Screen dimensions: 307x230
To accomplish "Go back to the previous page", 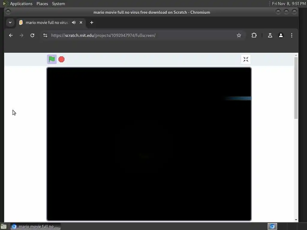I will click(11, 35).
